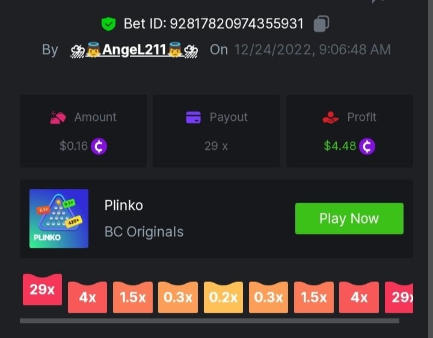
Task: Select the yellow 0.2x multiplier tile
Action: point(223,297)
